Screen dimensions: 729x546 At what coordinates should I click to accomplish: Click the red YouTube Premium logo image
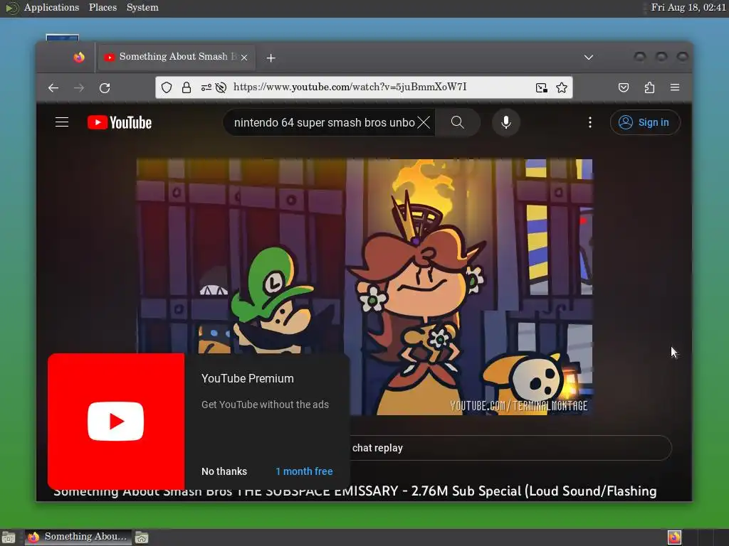coord(116,421)
